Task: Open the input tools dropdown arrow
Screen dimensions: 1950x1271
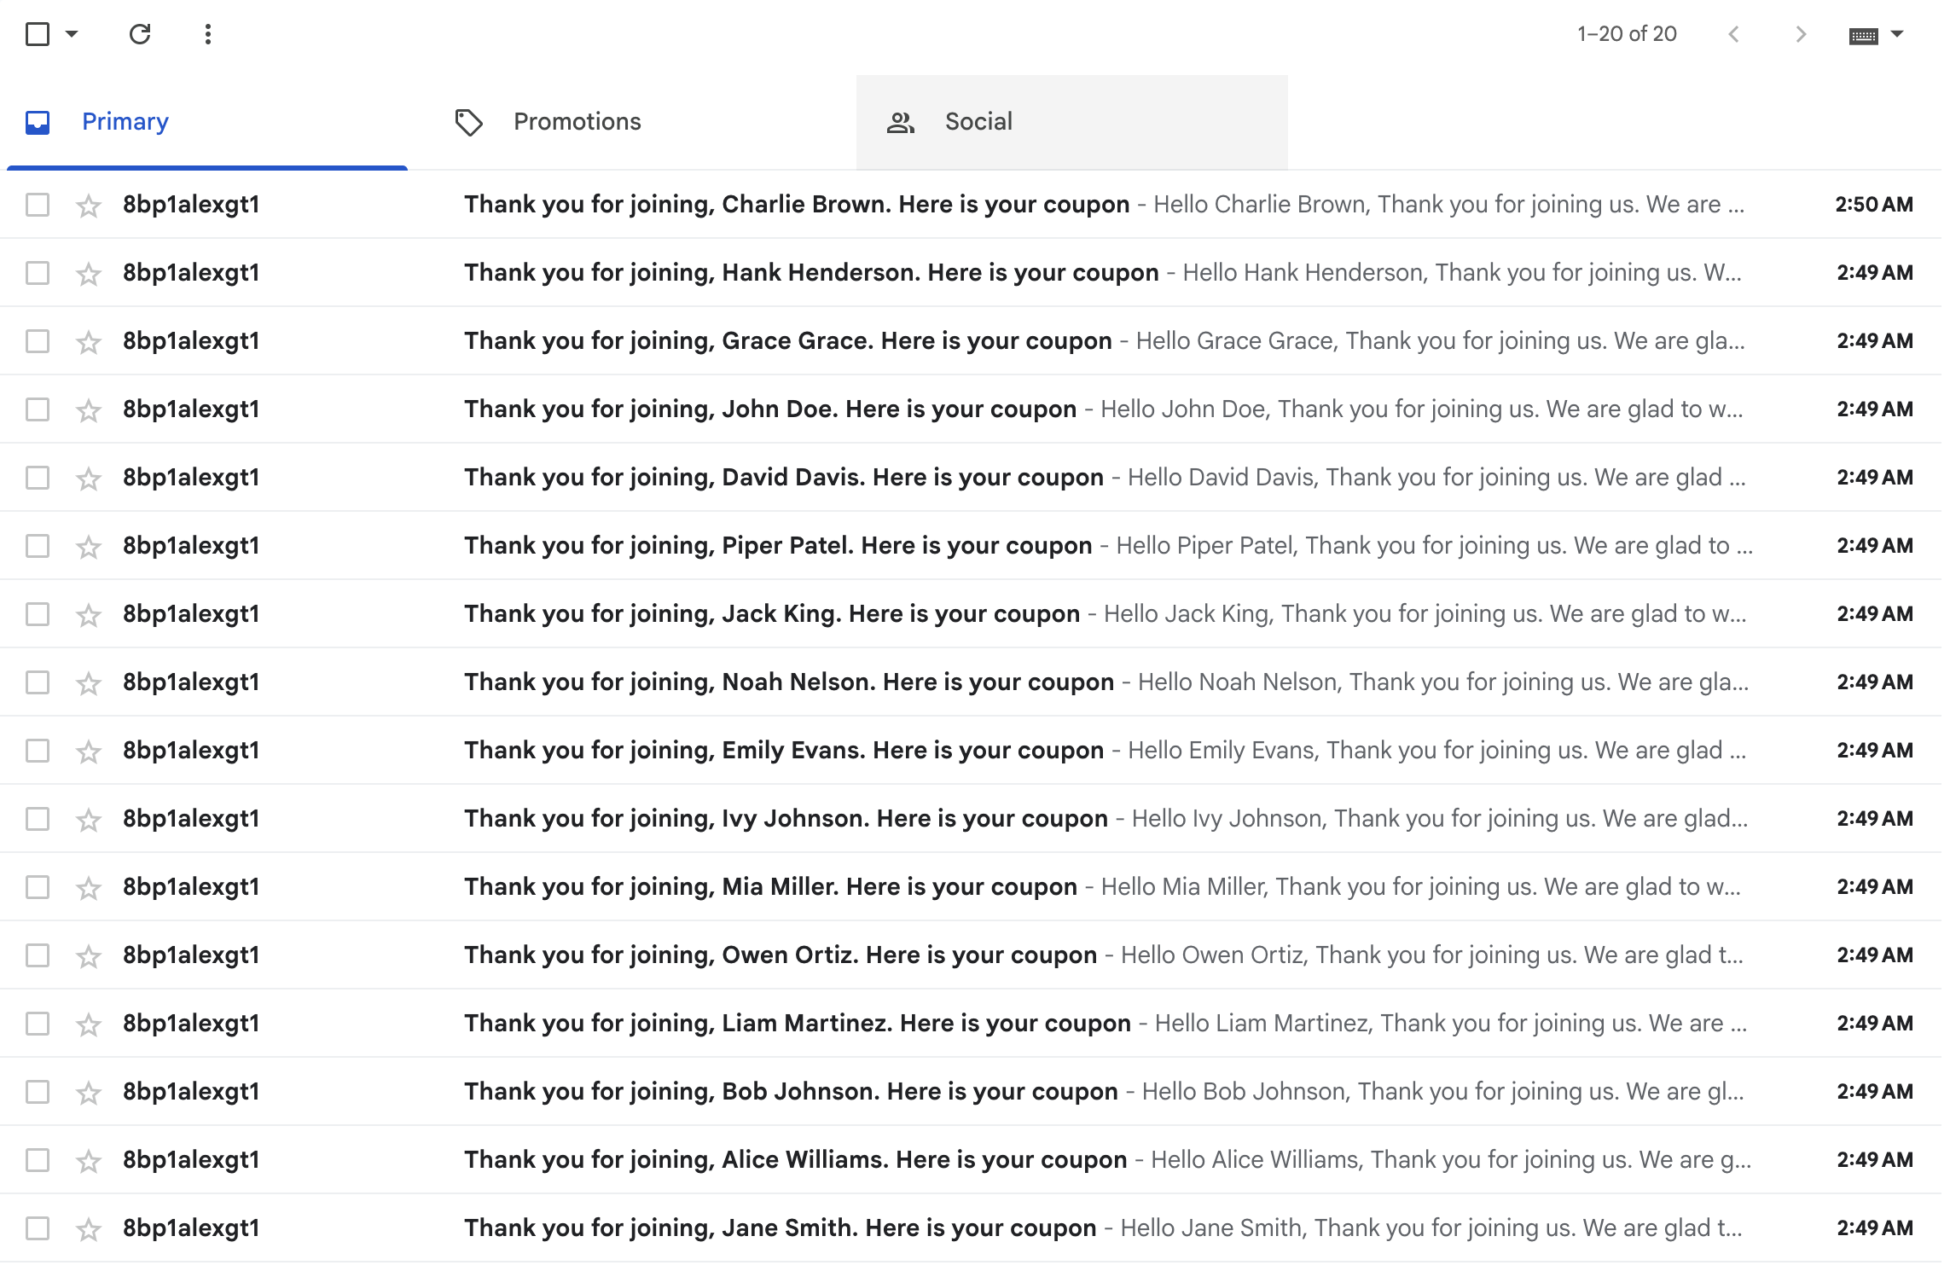Action: click(1897, 34)
